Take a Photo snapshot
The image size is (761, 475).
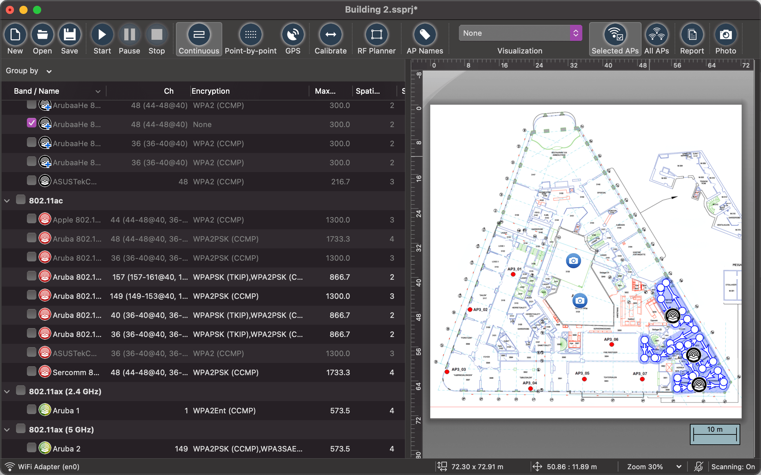pyautogui.click(x=726, y=38)
